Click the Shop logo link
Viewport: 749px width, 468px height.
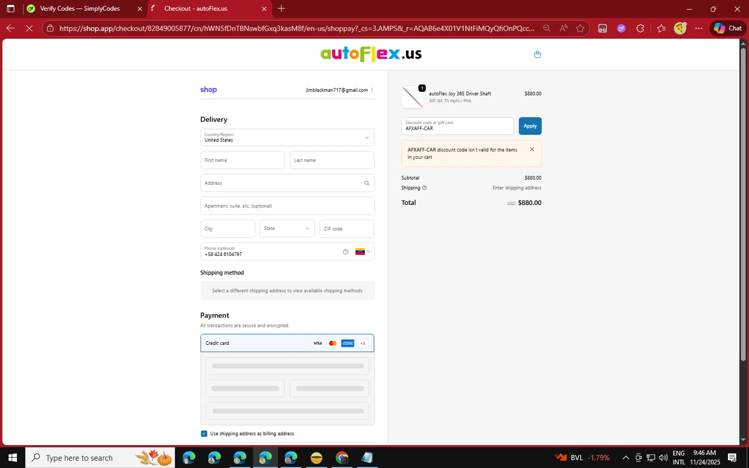click(208, 90)
